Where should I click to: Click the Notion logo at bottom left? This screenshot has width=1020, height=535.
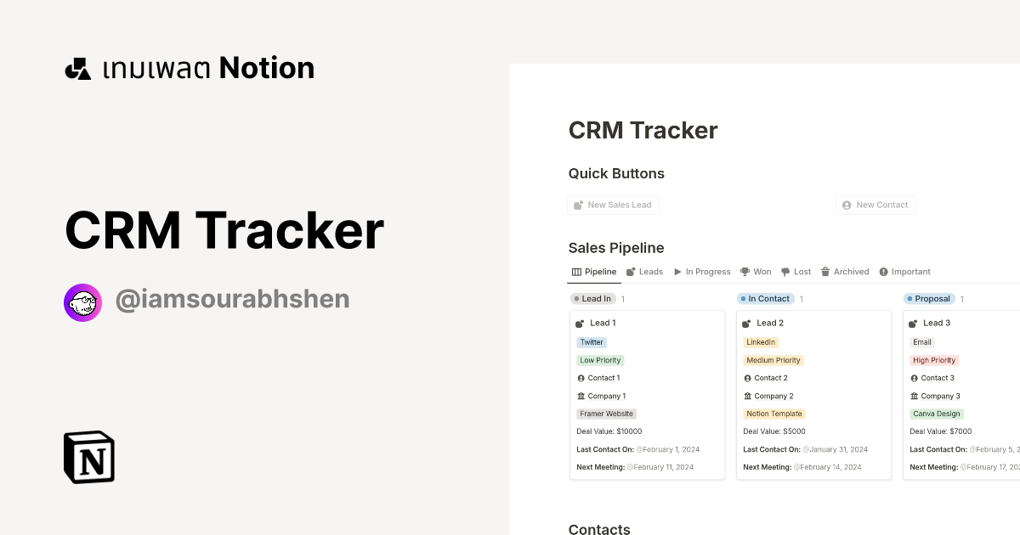point(88,457)
